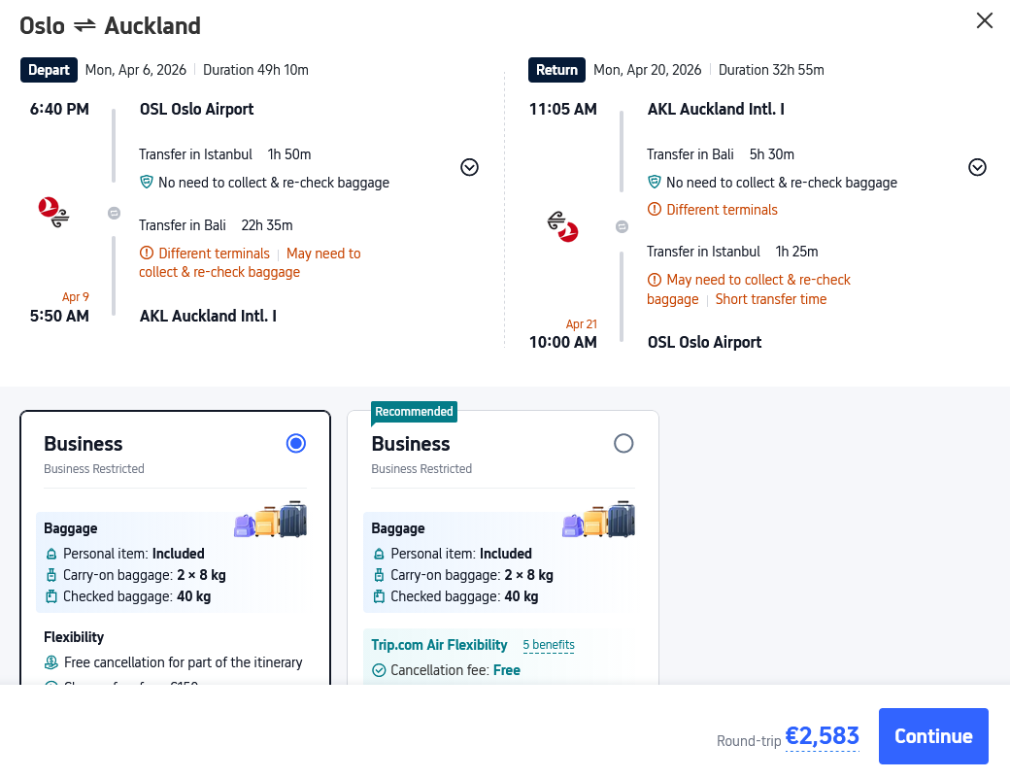
Task: Click the Turkish Airlines logo on depart flight
Action: pos(53,212)
